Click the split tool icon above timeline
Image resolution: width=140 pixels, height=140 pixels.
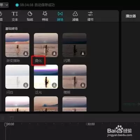(x=3, y=118)
